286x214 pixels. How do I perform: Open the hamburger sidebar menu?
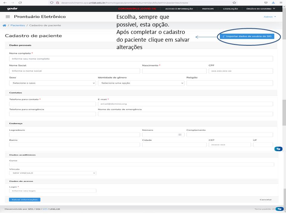[x=8, y=17]
